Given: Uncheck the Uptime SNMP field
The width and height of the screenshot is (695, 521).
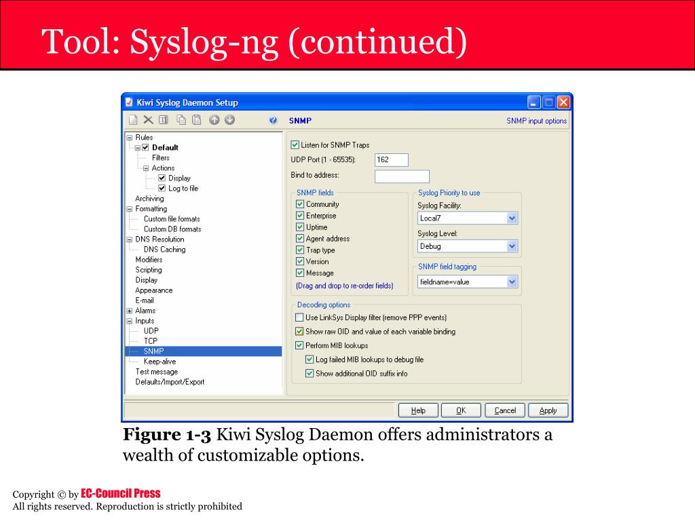Looking at the screenshot, I should click(300, 227).
